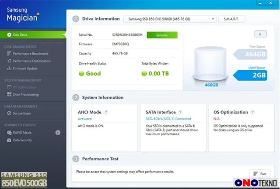Viewport: 280px width, 189px height.
Task: Show RAPID Mode info icon
Action: click(x=58, y=133)
